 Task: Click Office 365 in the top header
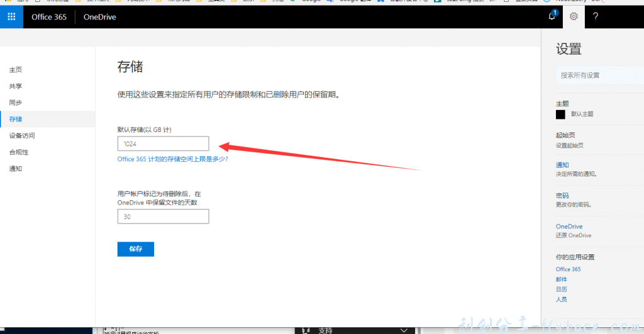[x=49, y=17]
